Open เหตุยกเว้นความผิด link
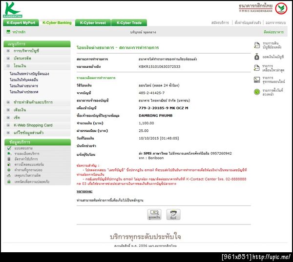 27,175
